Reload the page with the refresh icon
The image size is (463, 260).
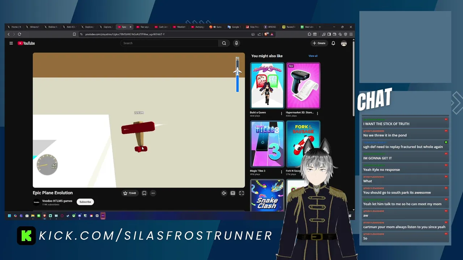20,34
